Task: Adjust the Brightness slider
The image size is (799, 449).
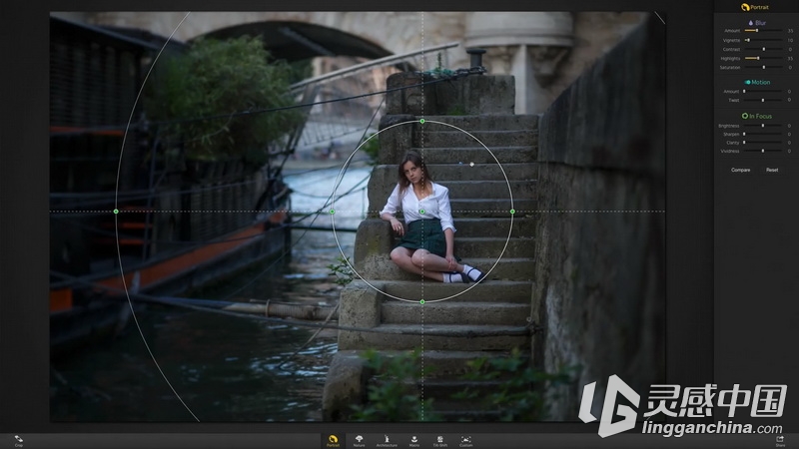Action: [x=763, y=126]
